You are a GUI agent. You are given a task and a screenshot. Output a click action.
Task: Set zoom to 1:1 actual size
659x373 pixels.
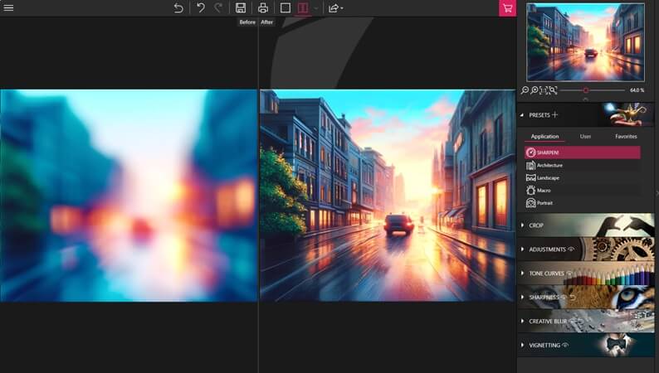pyautogui.click(x=544, y=90)
